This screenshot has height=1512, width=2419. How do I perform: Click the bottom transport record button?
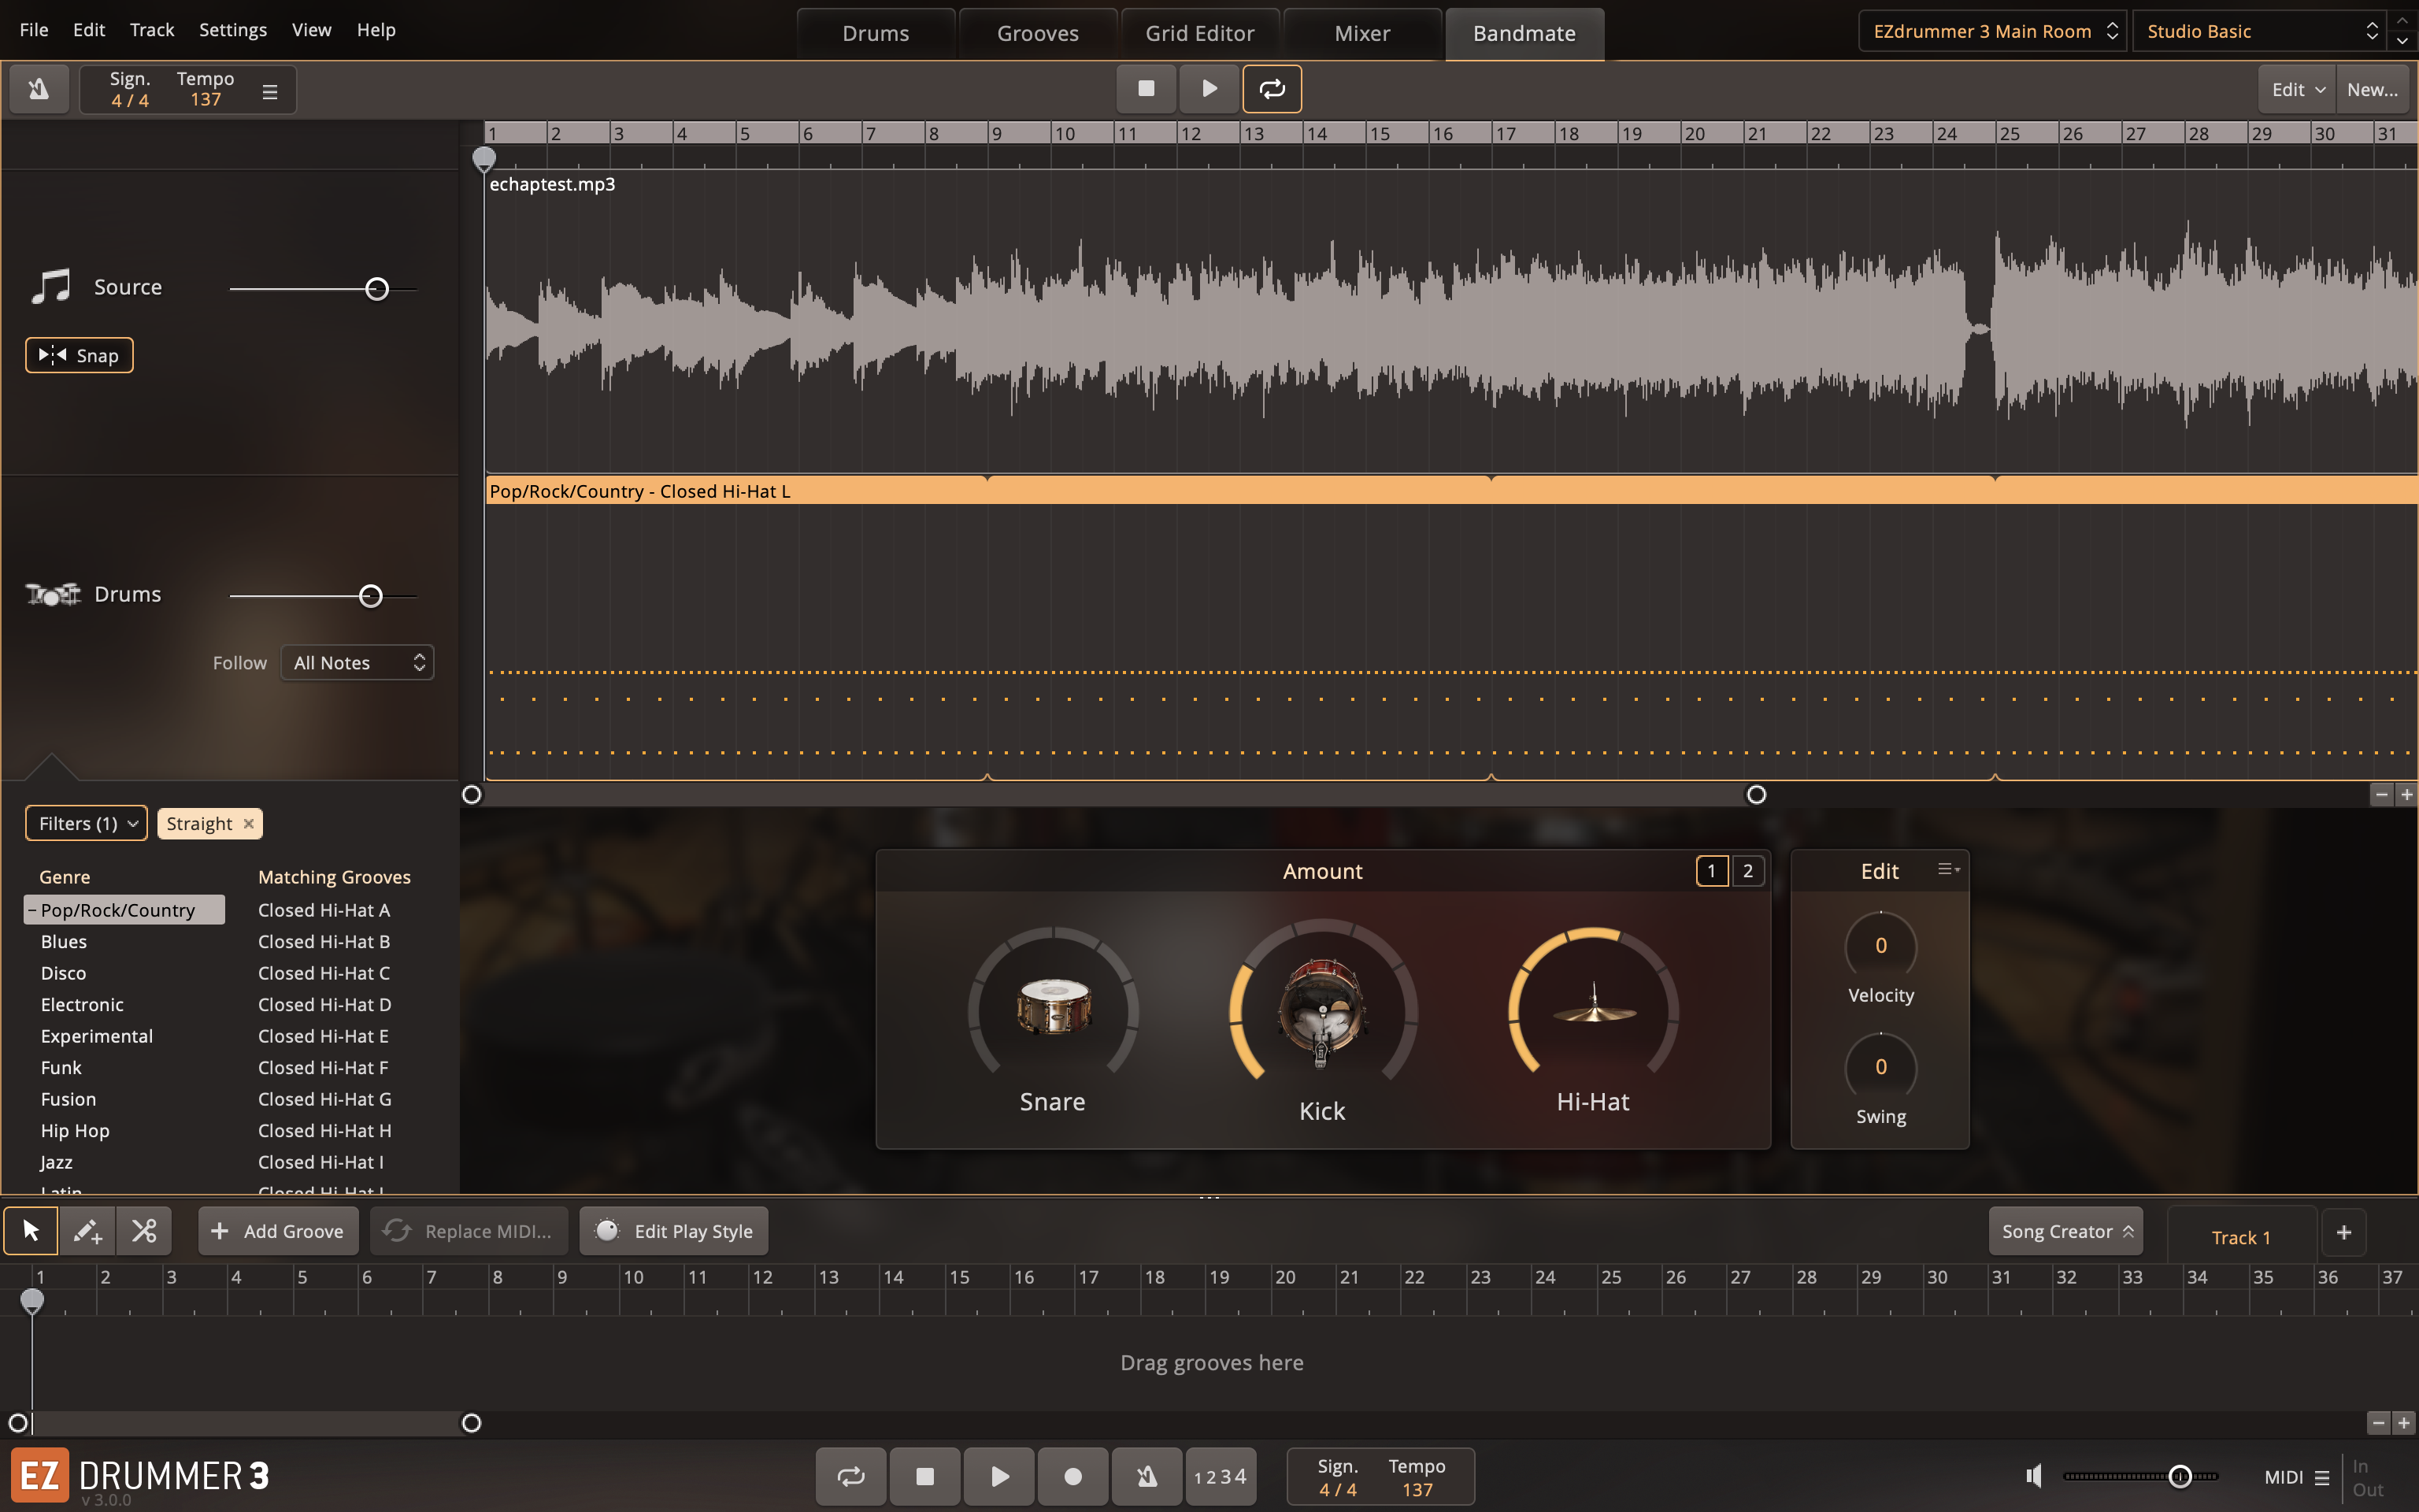point(1072,1476)
